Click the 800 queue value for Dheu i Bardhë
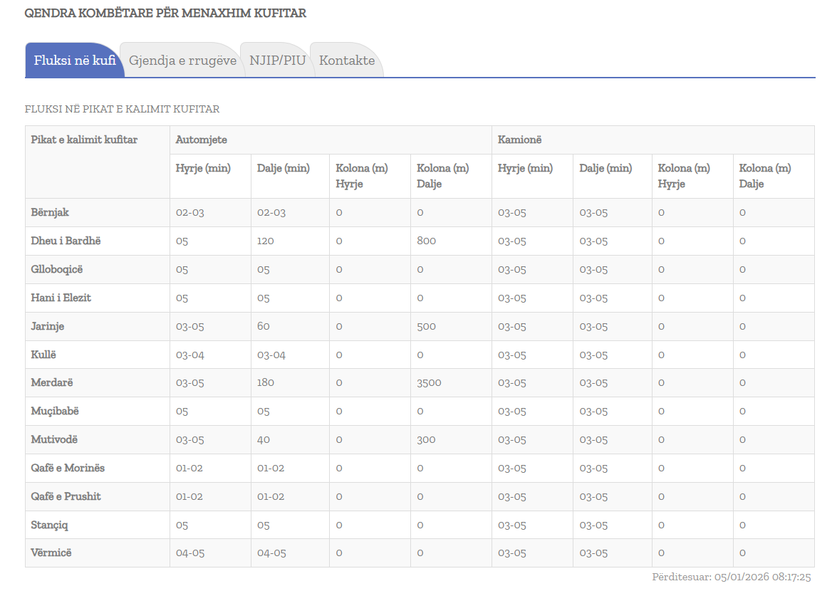The width and height of the screenshot is (837, 591). point(426,241)
